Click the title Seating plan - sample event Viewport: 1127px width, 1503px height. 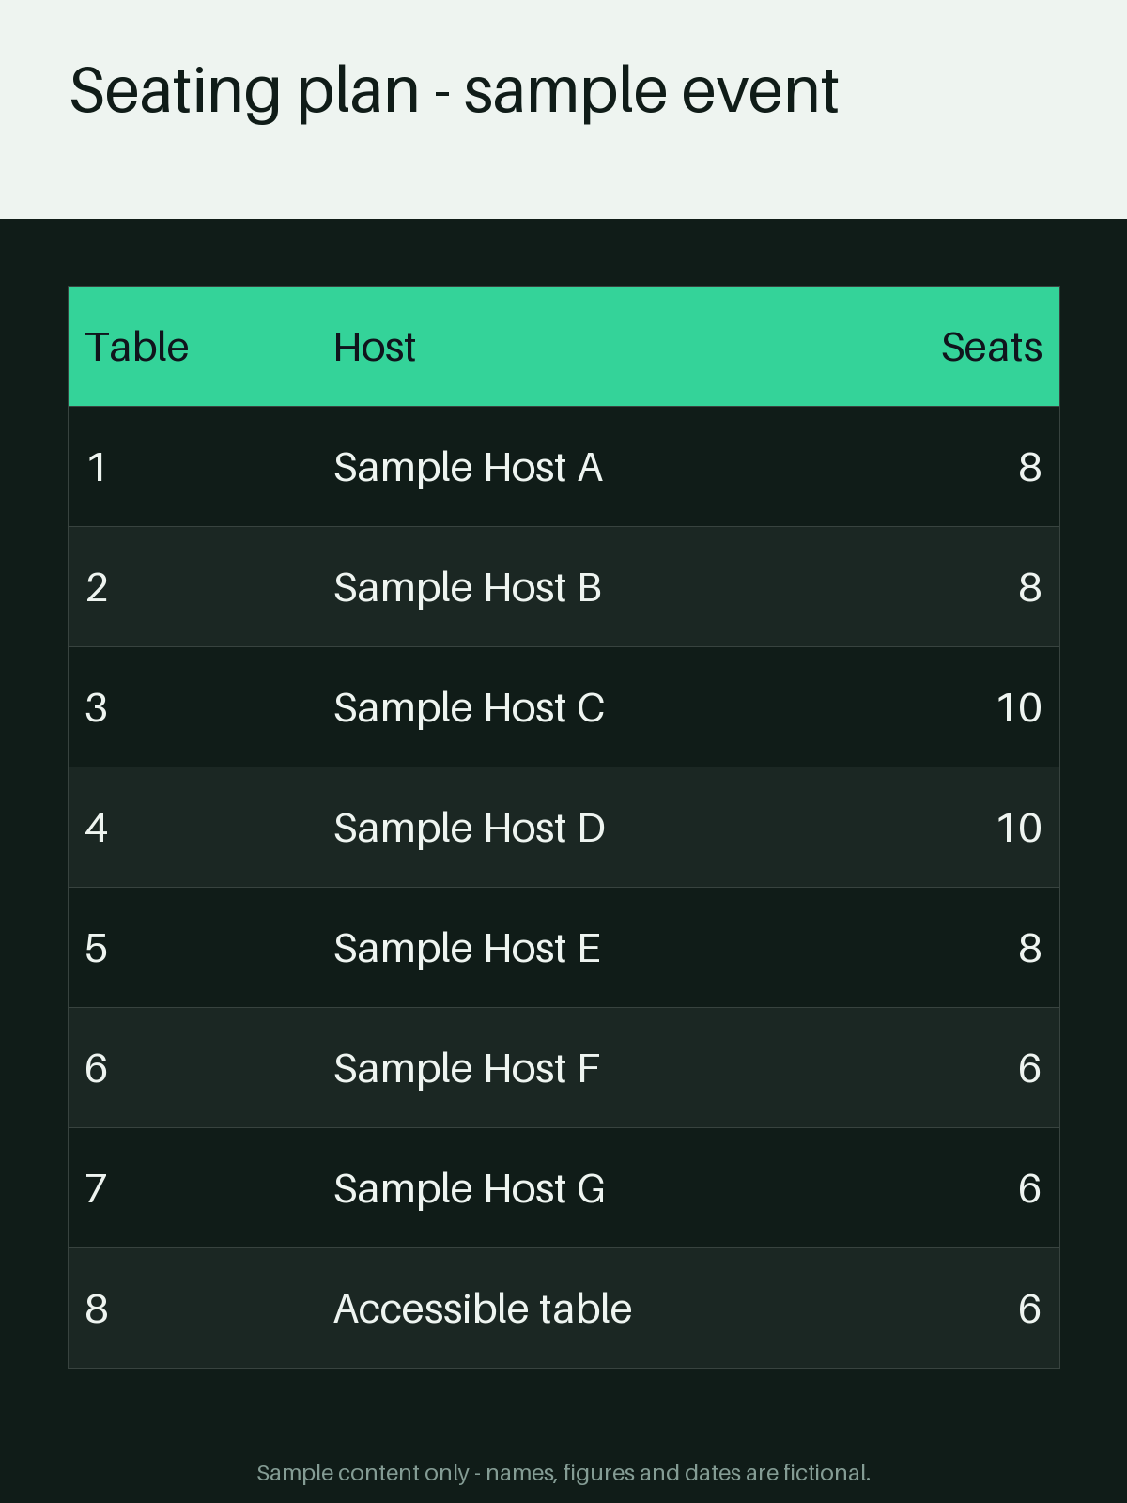(454, 92)
